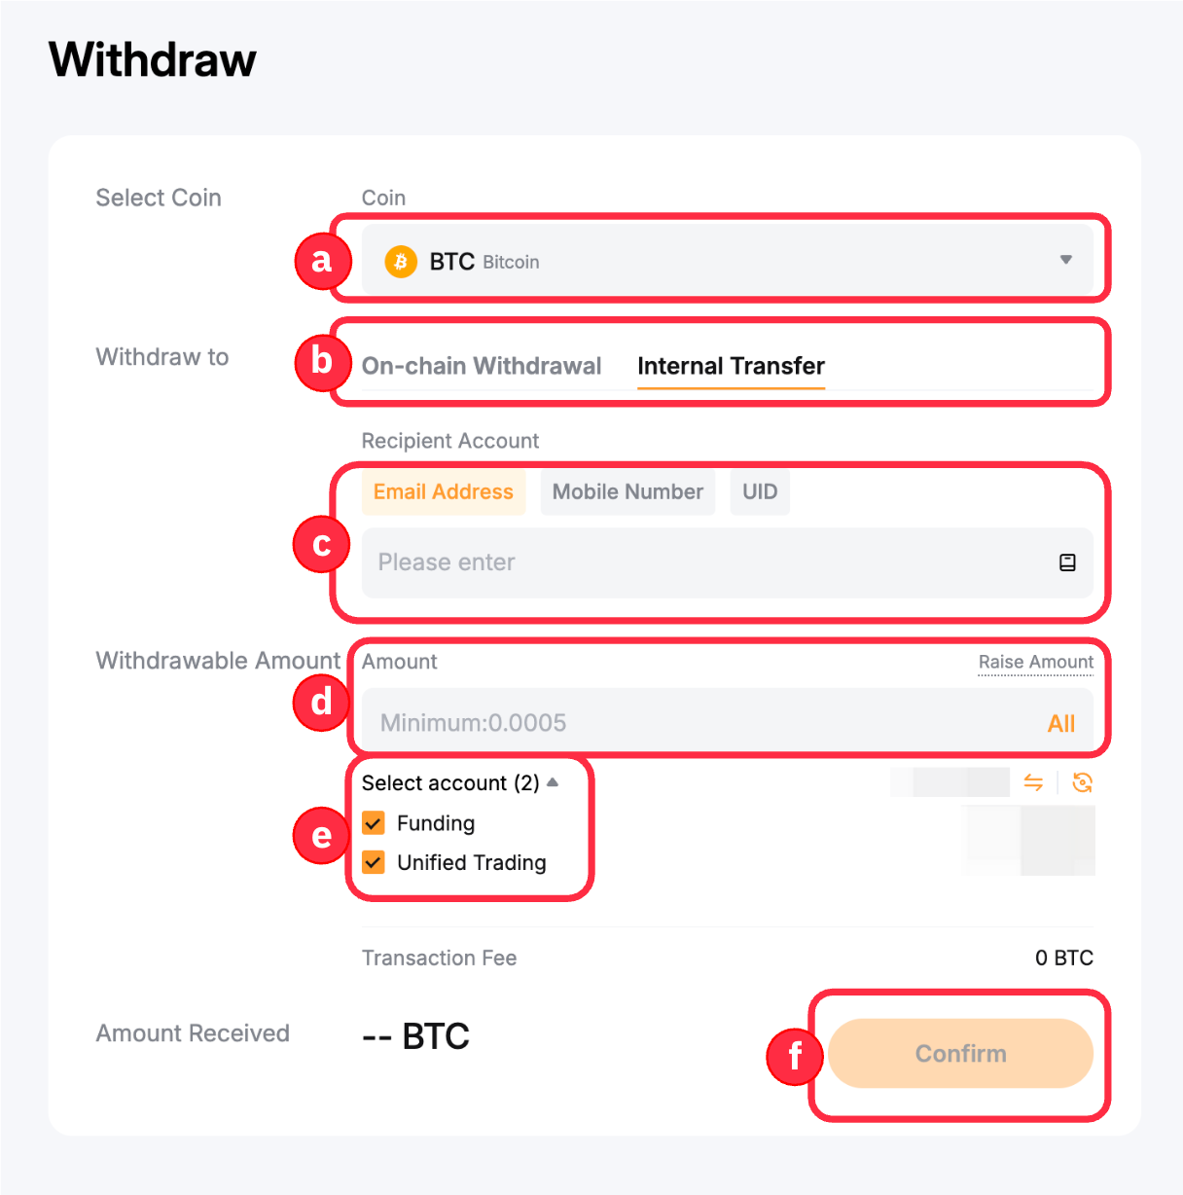Choose Mobile Number recipient type
This screenshot has width=1183, height=1195.
click(x=627, y=491)
